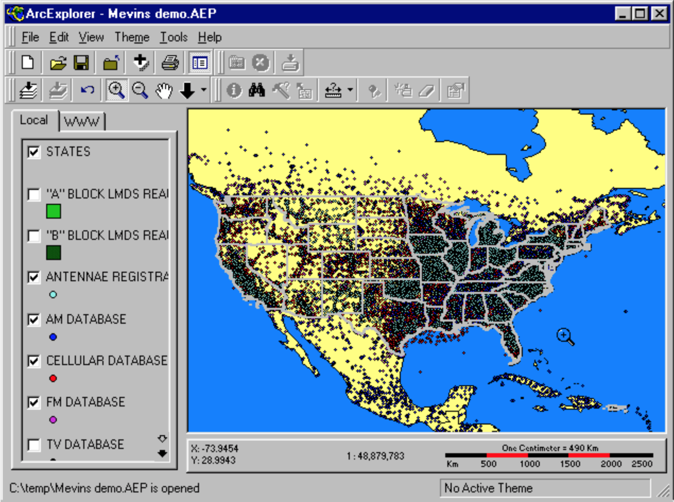Image resolution: width=674 pixels, height=502 pixels.
Task: Activate the Measure tool
Action: 334,89
